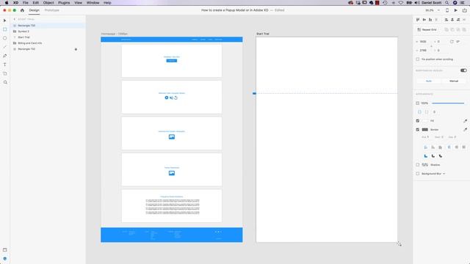
Task: Enable the Background Blur checkbox
Action: click(x=418, y=174)
